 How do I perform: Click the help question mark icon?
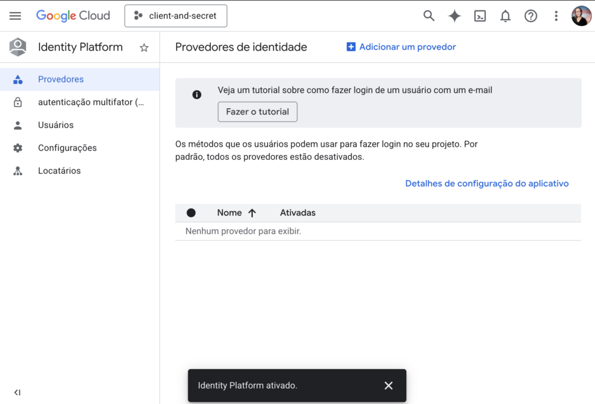click(531, 16)
